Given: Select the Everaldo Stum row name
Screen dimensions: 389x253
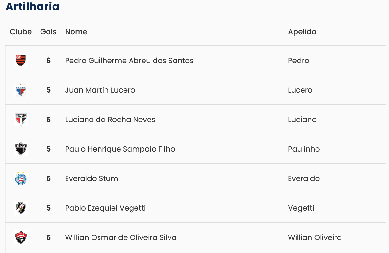Looking at the screenshot, I should [92, 178].
